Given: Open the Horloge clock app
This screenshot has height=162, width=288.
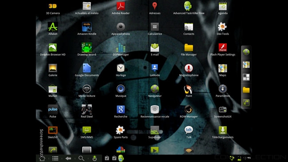Looking at the screenshot, I should coord(121,70).
